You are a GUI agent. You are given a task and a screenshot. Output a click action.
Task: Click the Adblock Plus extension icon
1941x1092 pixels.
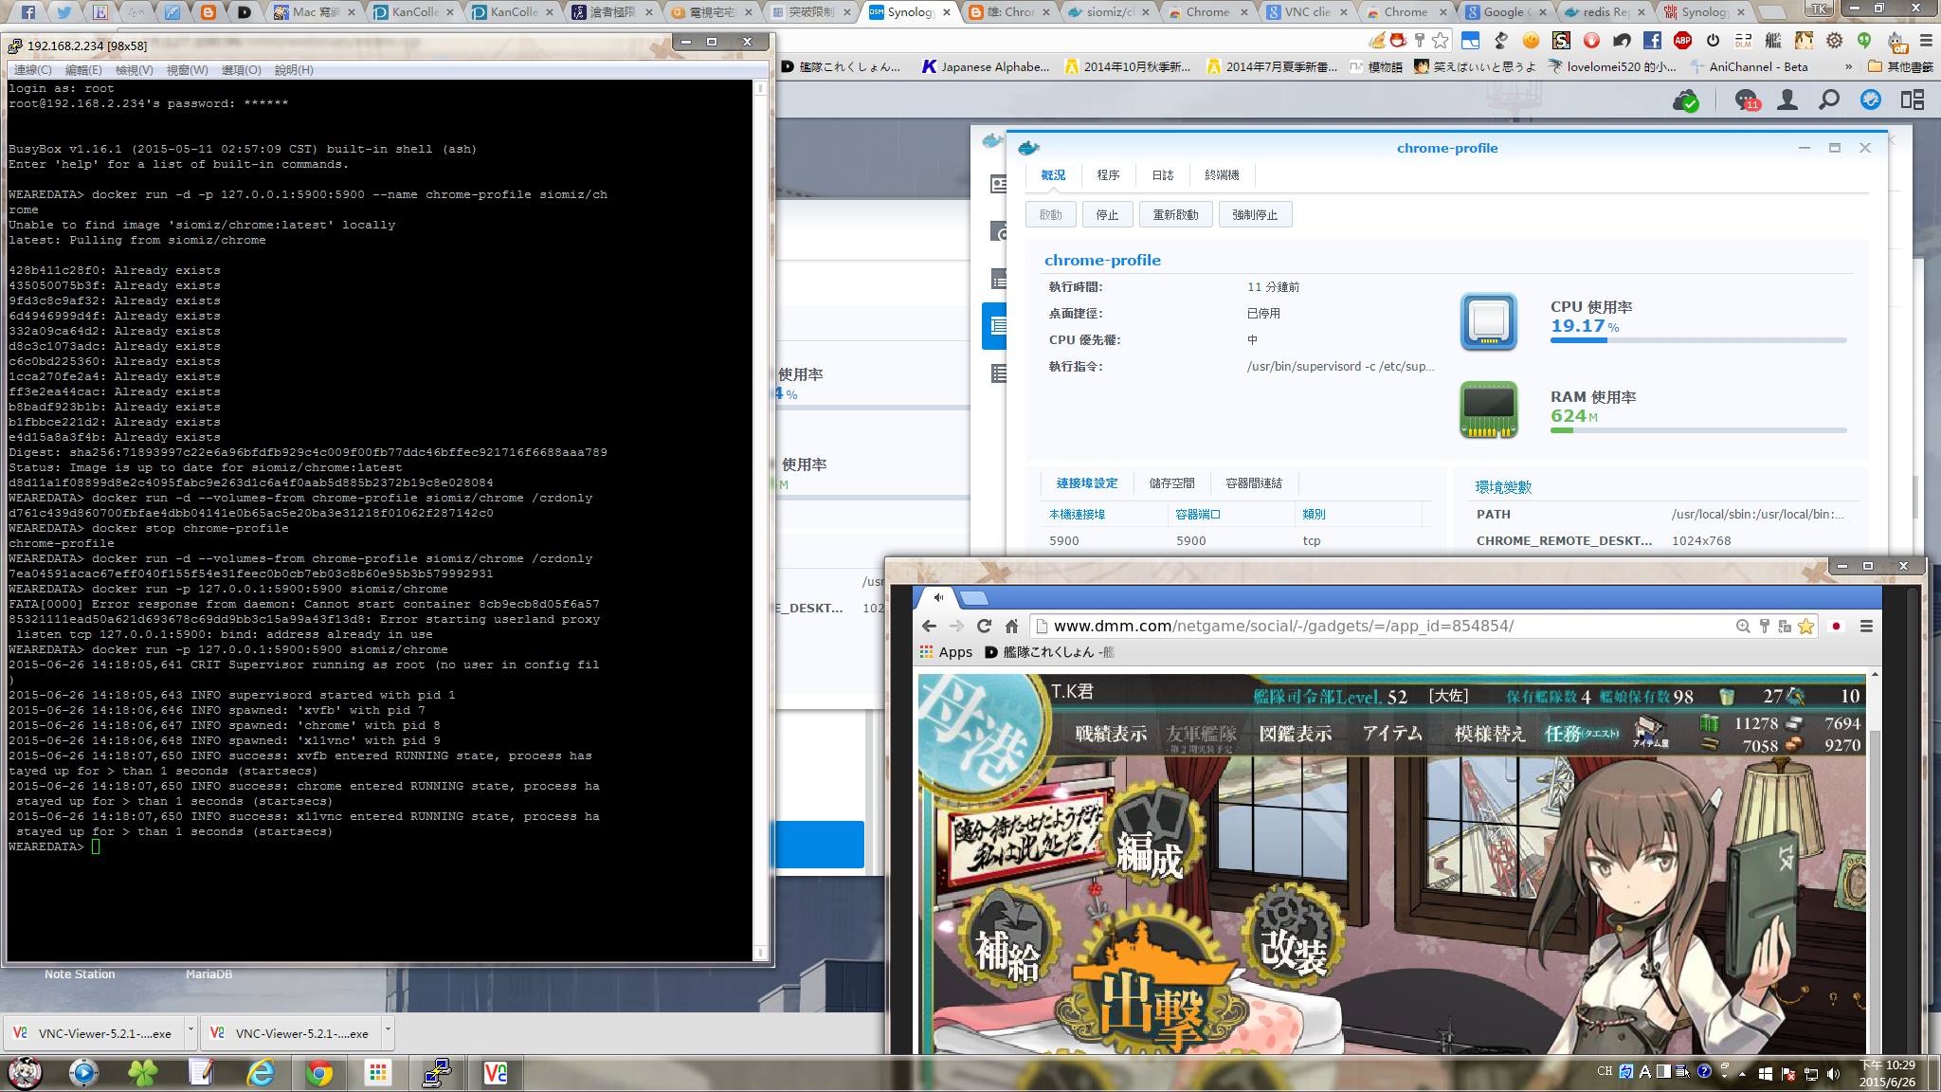click(x=1682, y=41)
